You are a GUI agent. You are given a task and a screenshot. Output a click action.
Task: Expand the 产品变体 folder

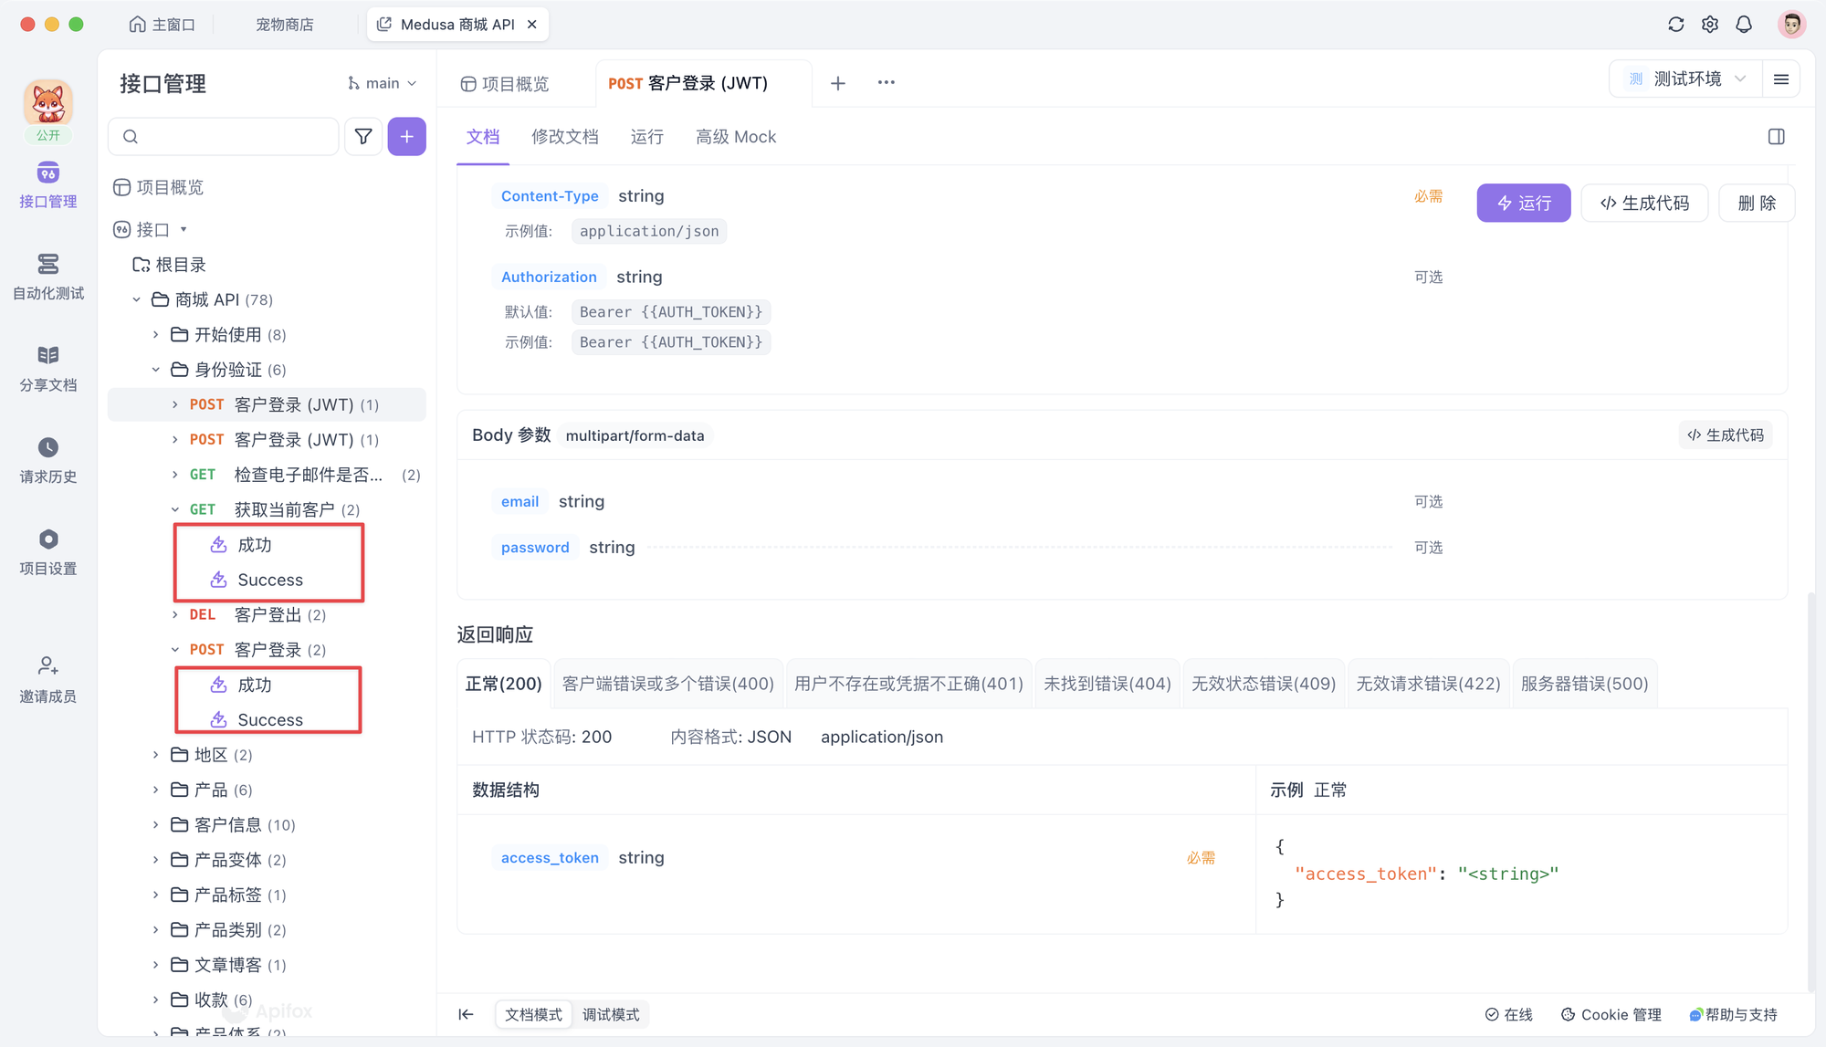(155, 860)
